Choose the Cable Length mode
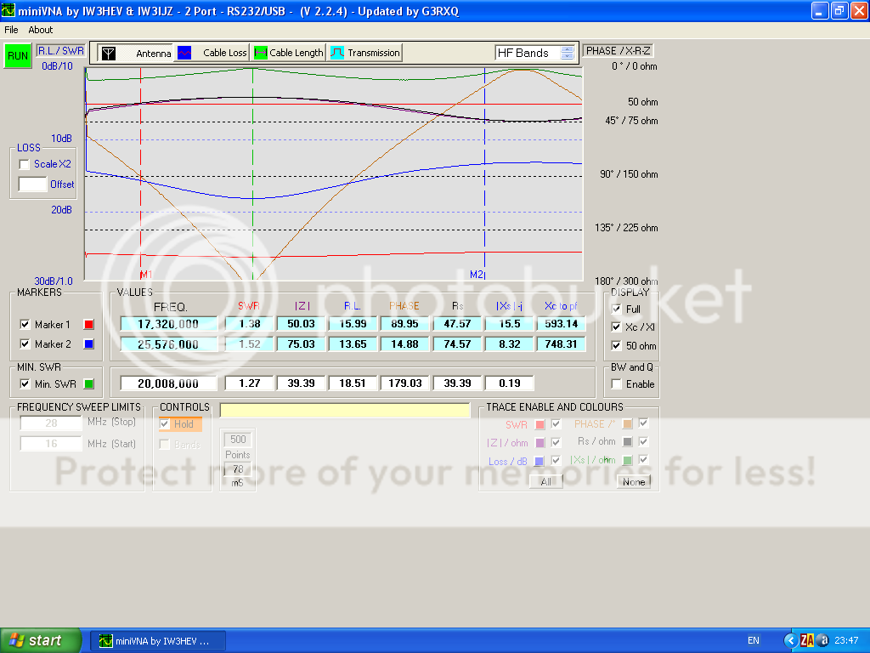Screen dimensions: 870x653 (x=261, y=53)
